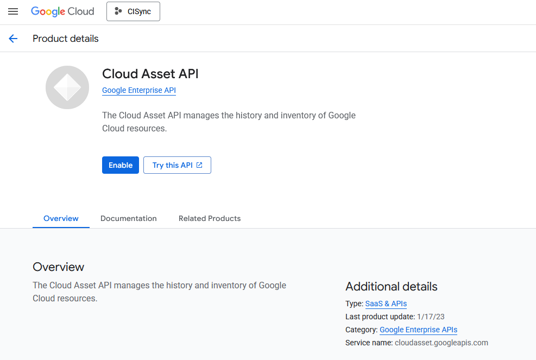Click the Google Cloud logo
This screenshot has height=360, width=536.
tap(62, 11)
